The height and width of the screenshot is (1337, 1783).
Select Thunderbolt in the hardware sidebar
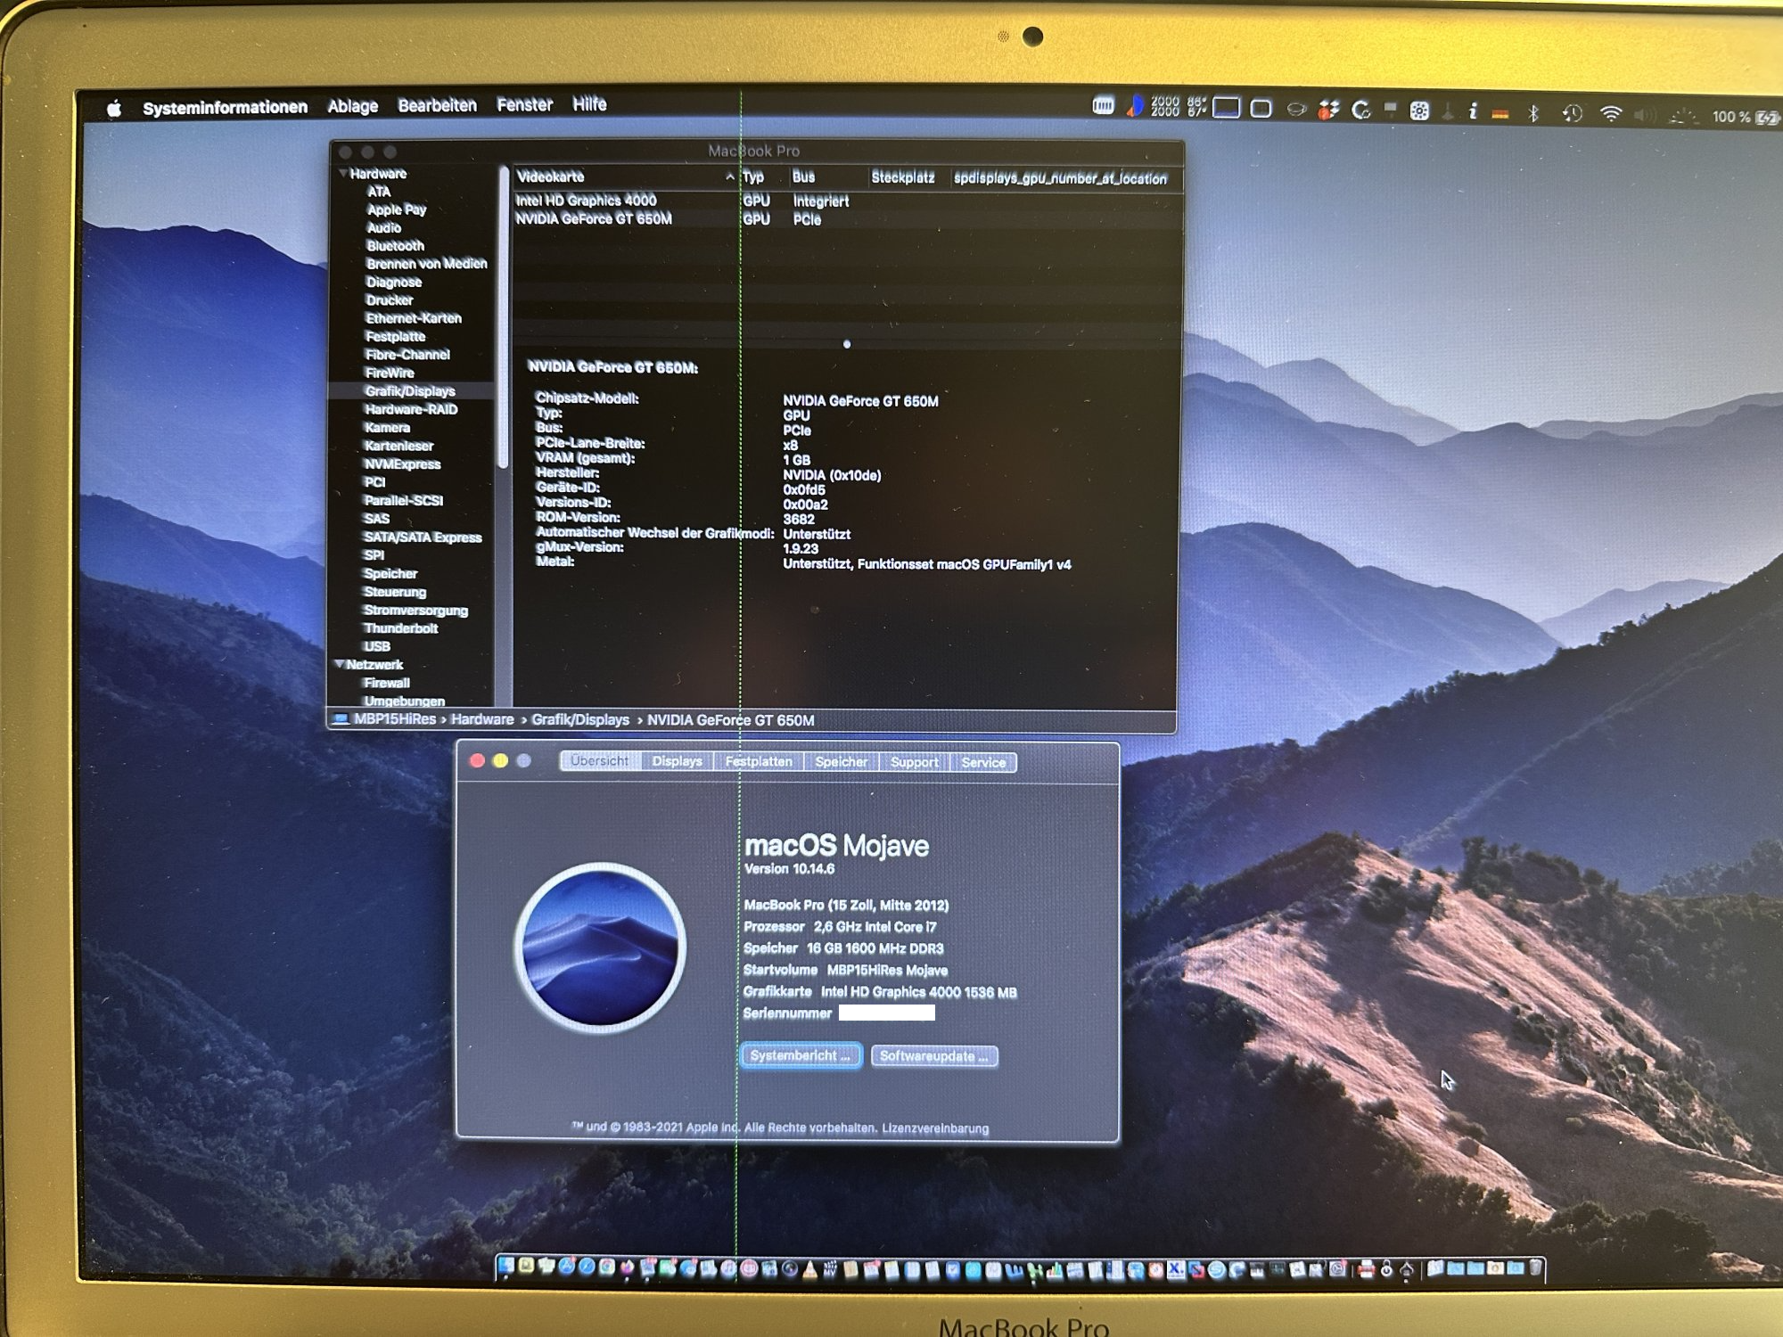pyautogui.click(x=400, y=628)
